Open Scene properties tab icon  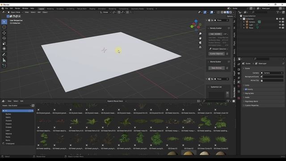(239, 82)
